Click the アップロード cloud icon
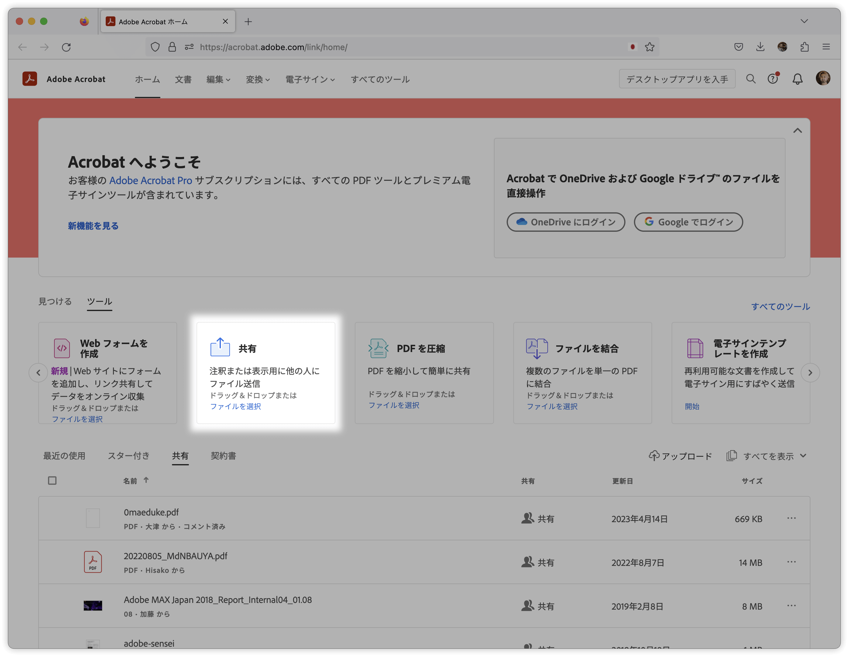The width and height of the screenshot is (849, 657). pyautogui.click(x=654, y=456)
